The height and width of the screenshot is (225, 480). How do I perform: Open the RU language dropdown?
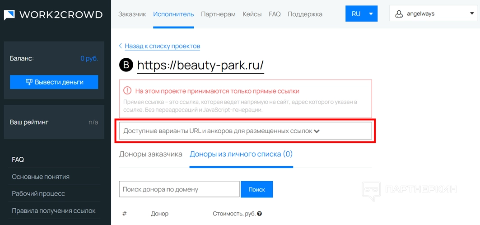(361, 14)
